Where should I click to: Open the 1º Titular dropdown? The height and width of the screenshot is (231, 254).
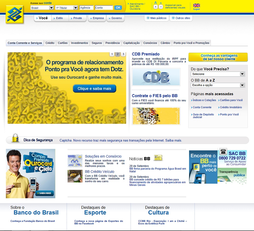point(67,8)
